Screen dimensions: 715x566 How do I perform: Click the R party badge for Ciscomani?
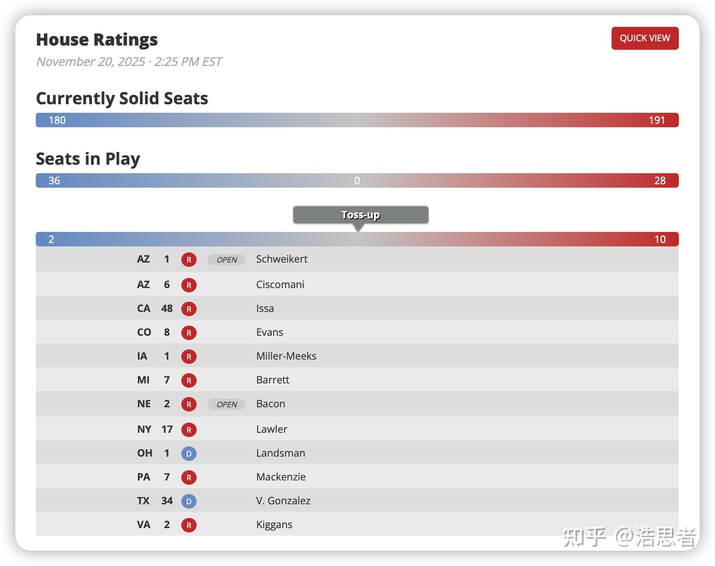click(x=189, y=285)
